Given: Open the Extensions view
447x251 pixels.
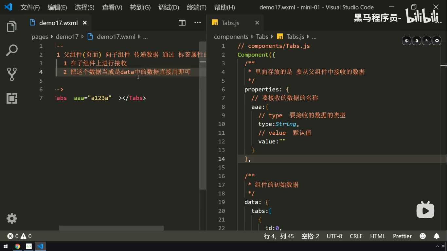Looking at the screenshot, I should point(12,98).
